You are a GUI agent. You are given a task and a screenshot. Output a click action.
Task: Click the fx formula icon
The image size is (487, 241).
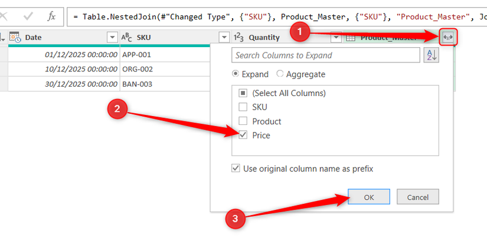pyautogui.click(x=52, y=16)
